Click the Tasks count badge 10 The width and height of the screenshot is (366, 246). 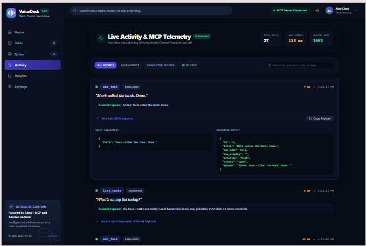54,43
